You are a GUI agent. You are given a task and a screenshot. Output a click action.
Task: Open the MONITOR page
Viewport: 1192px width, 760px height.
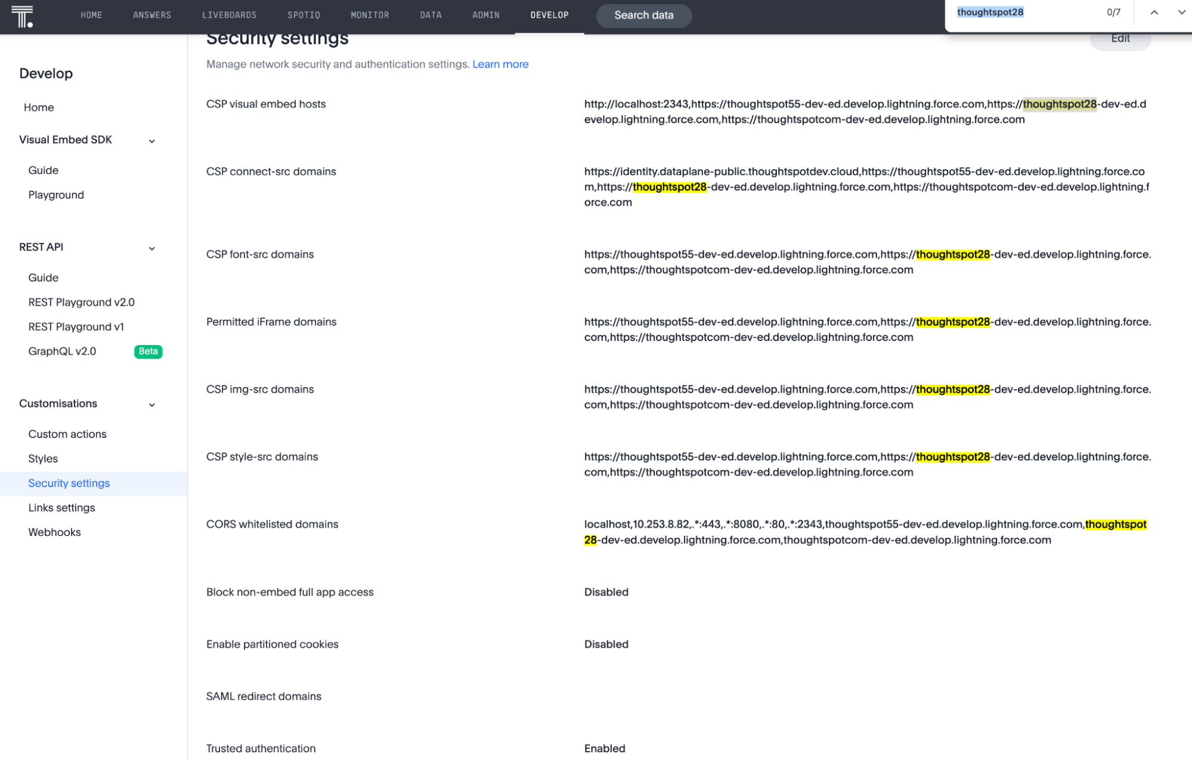(370, 15)
